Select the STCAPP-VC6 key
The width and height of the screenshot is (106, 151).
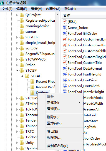click(36, 59)
